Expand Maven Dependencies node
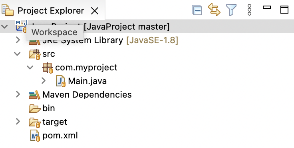 18,94
